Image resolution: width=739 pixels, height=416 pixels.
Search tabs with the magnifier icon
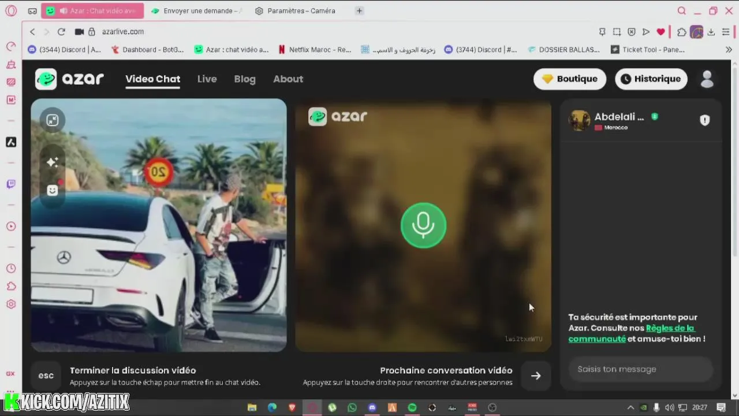point(682,10)
